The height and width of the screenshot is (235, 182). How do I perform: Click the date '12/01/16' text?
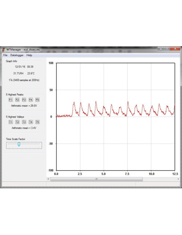pyautogui.click(x=20, y=67)
